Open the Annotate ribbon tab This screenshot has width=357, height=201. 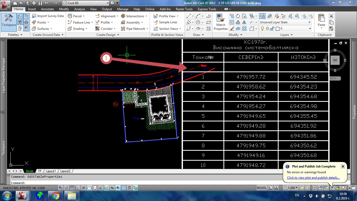coord(47,9)
